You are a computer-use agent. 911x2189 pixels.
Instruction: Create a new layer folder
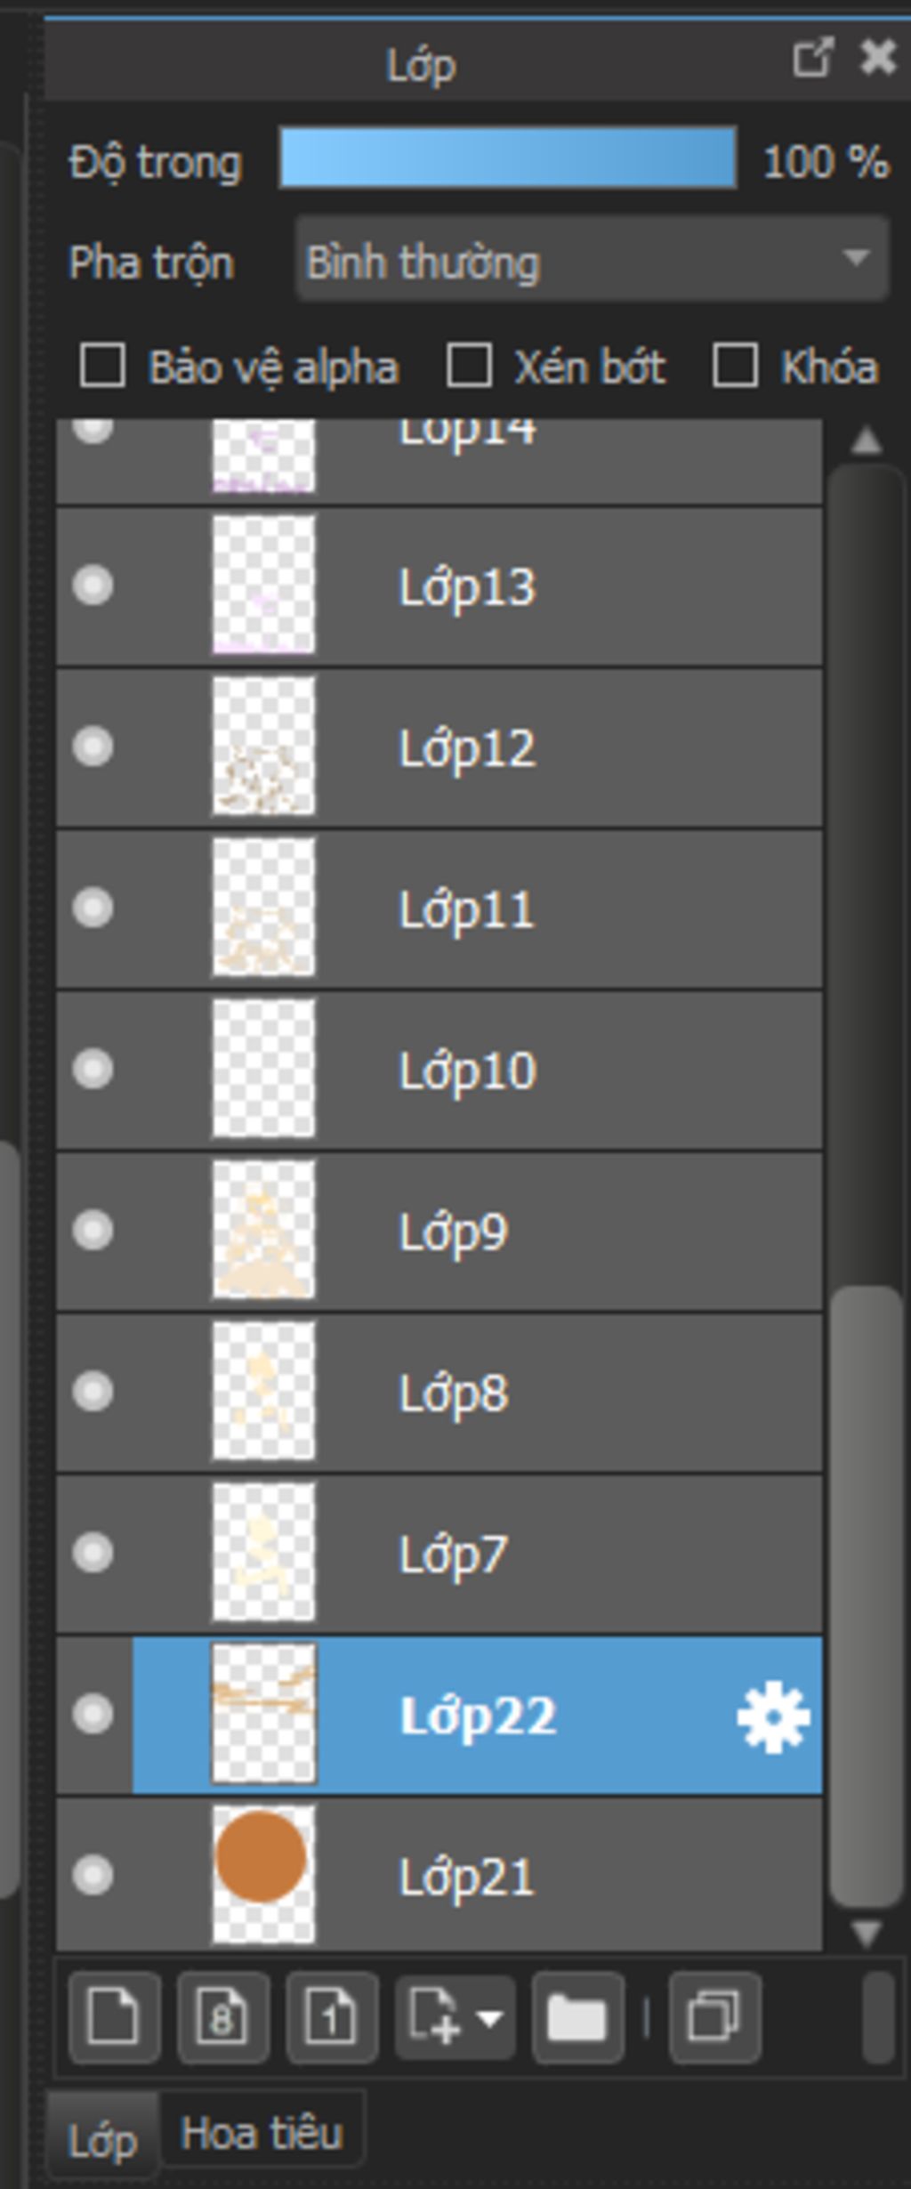point(576,2016)
